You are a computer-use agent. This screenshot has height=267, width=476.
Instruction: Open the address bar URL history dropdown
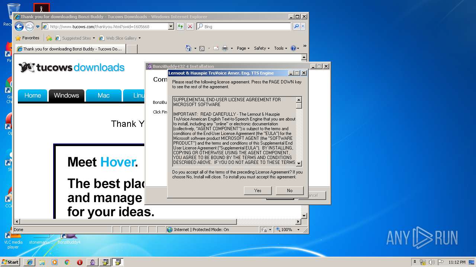tap(171, 26)
